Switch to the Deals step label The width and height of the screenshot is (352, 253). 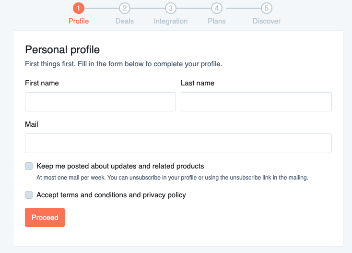coord(125,21)
